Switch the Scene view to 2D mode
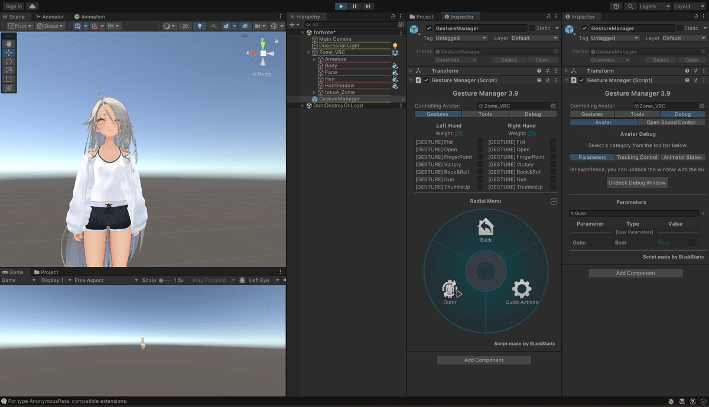This screenshot has height=407, width=709. [185, 25]
